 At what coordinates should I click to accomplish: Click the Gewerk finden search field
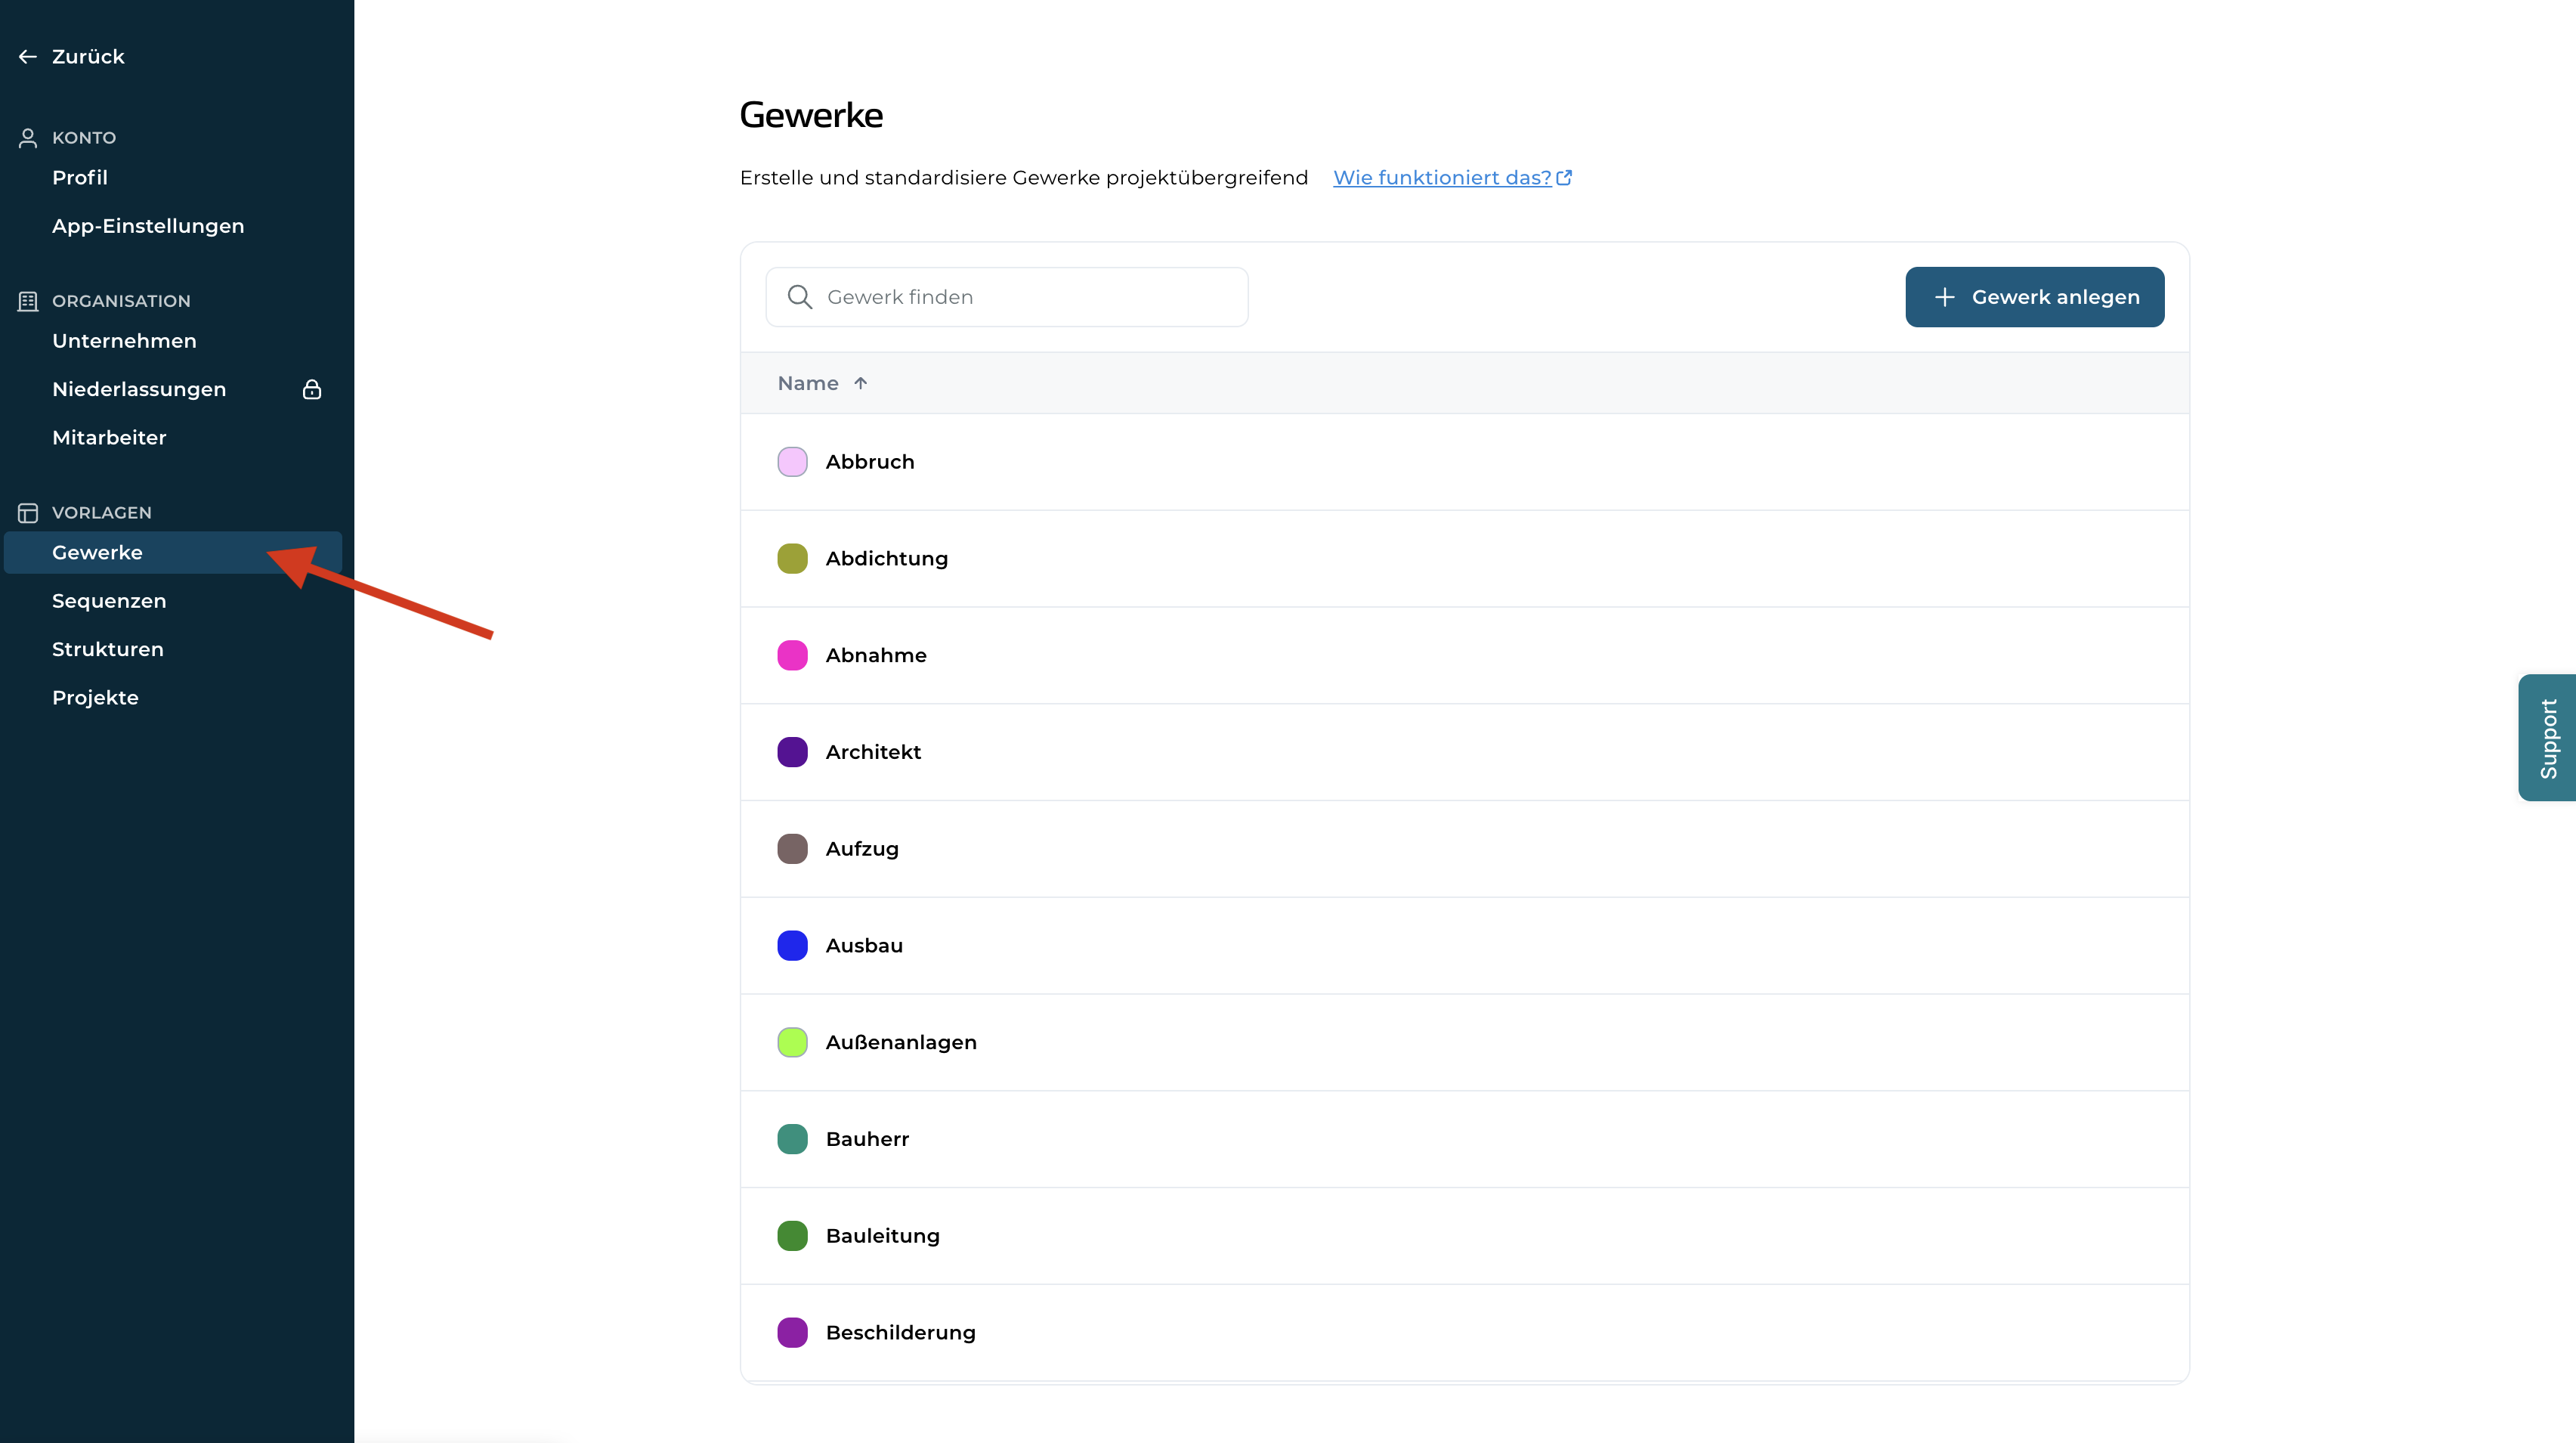tap(1006, 297)
